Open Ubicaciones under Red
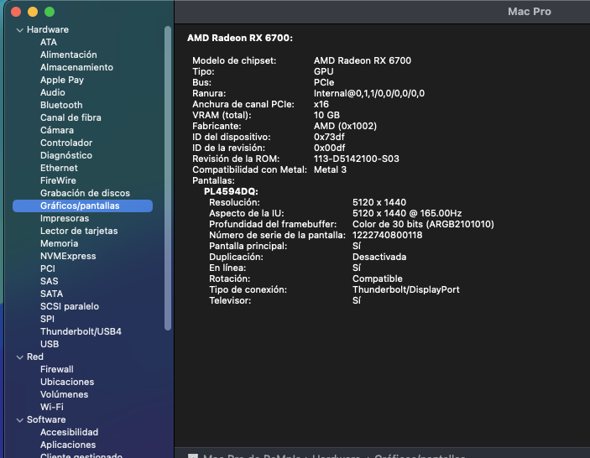This screenshot has height=458, width=590. pyautogui.click(x=67, y=382)
